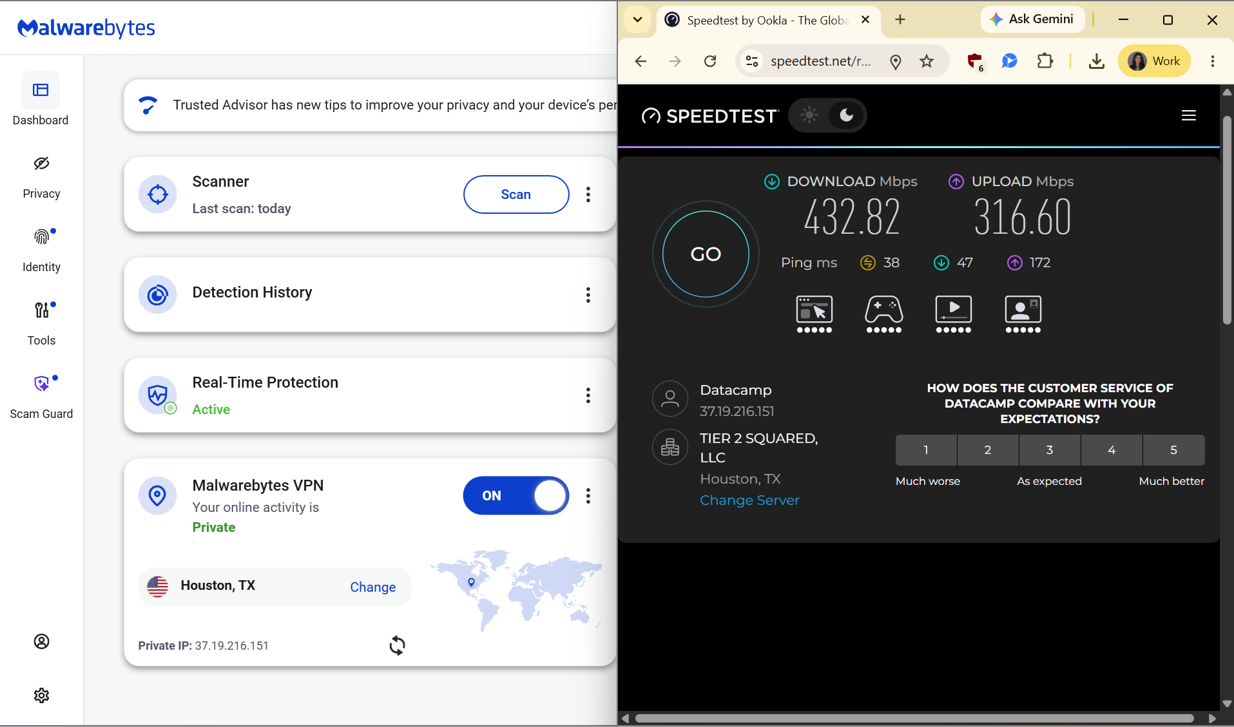Click Change next to Houston, TX
Screen dimensions: 1234x727
point(373,587)
